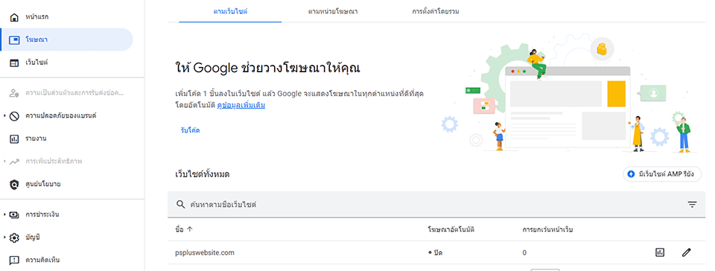Click the ชื่อ column header

point(179,229)
